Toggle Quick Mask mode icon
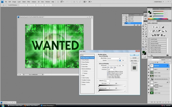 pyautogui.click(x=144, y=57)
